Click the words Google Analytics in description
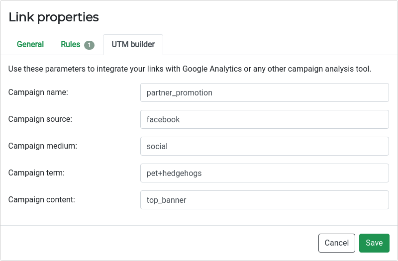Viewport: 398px width, 261px height. pyautogui.click(x=212, y=69)
